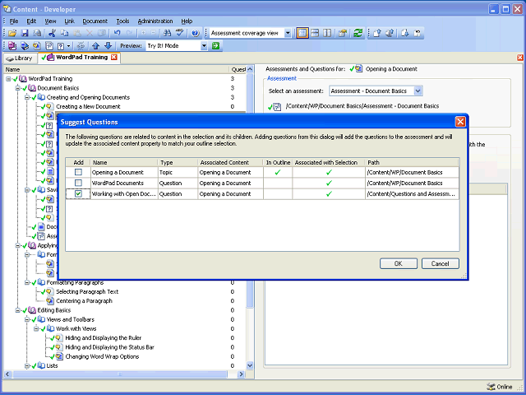Collapse the Editing Basics tree node
This screenshot has width=526, height=395.
coord(18,310)
